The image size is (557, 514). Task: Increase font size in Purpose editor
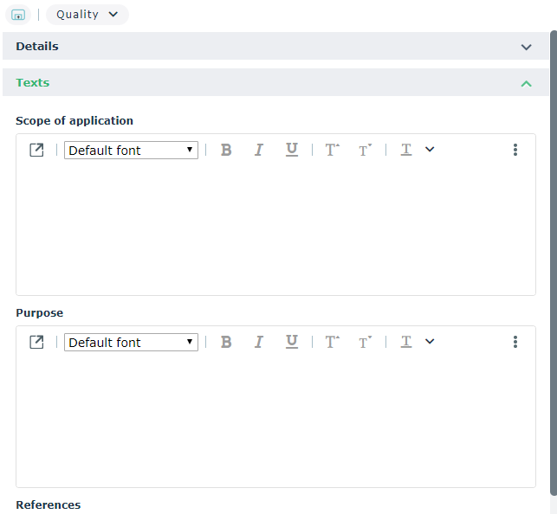click(332, 342)
